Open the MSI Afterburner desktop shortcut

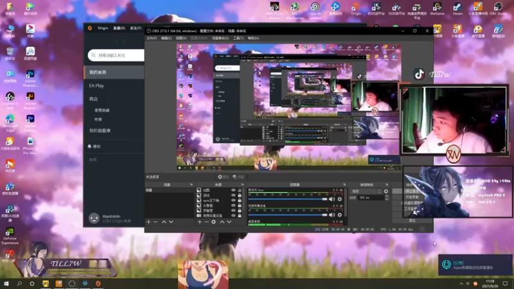point(295,10)
